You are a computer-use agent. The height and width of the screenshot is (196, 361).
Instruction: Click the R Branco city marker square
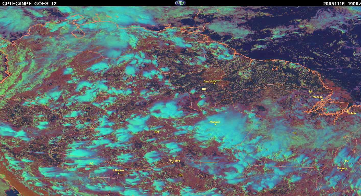(118, 173)
